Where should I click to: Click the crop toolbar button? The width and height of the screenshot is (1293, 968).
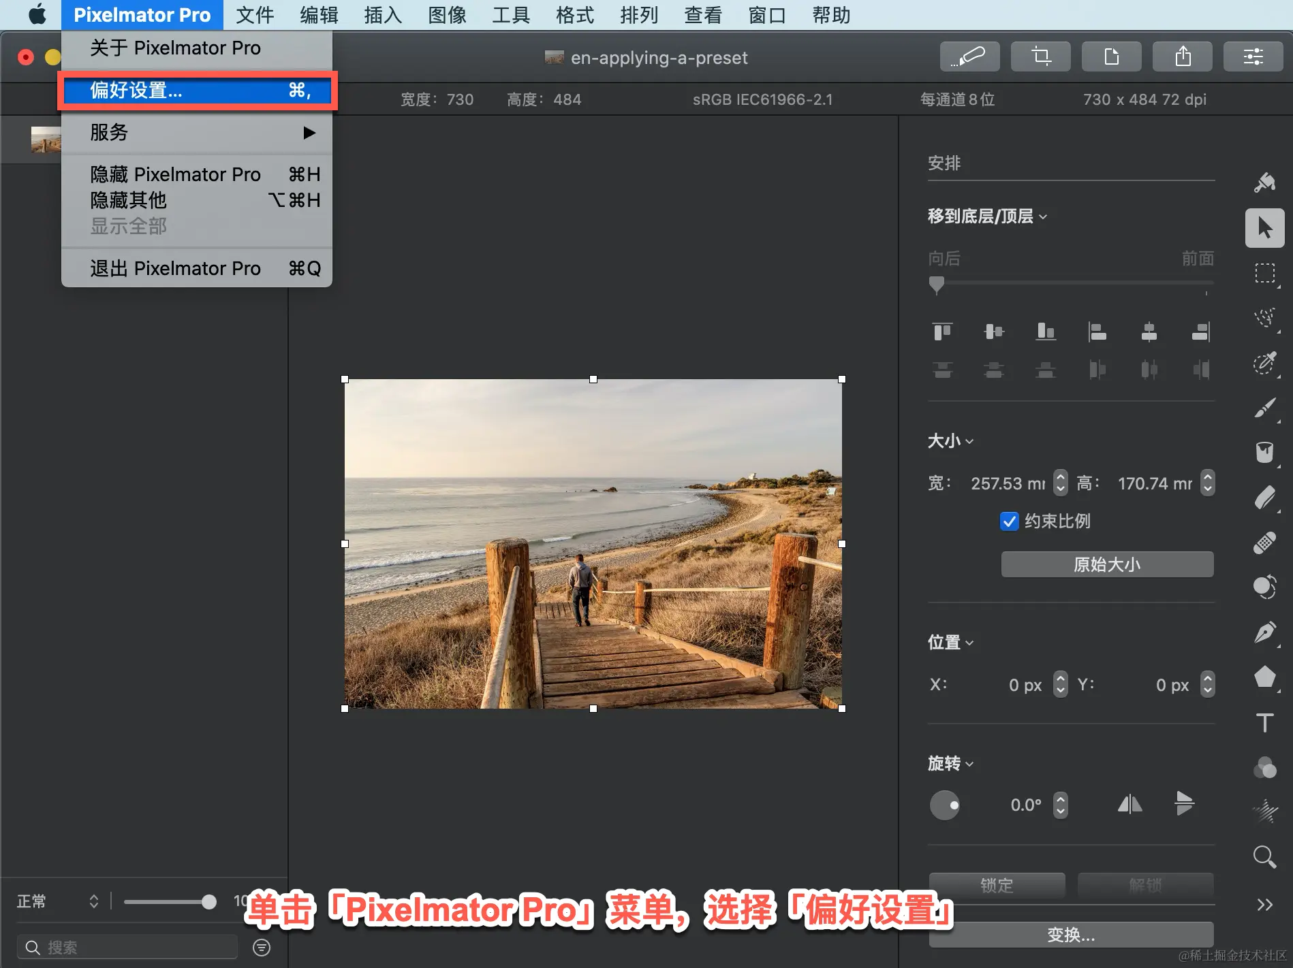point(1040,57)
